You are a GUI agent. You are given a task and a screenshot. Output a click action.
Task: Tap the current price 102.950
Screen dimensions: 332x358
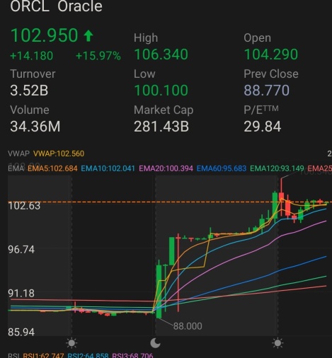coord(44,35)
